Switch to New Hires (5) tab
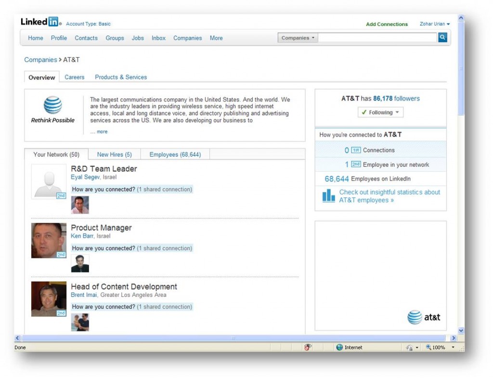493x380 pixels. 115,154
